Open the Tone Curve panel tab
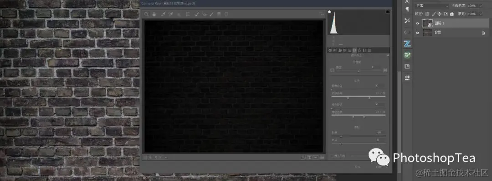The width and height of the screenshot is (492, 181). [335, 50]
